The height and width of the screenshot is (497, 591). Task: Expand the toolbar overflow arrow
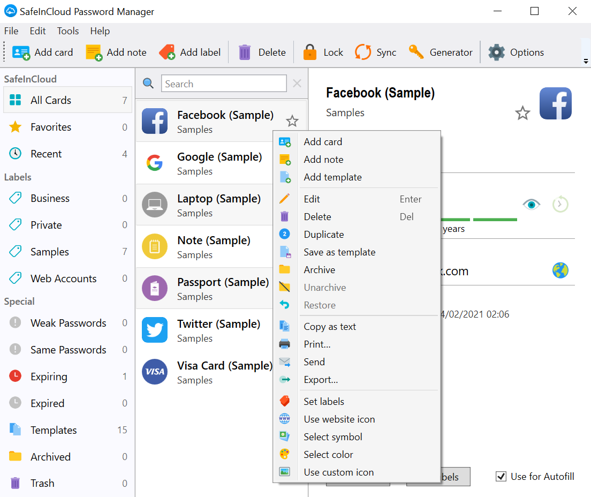click(x=586, y=62)
